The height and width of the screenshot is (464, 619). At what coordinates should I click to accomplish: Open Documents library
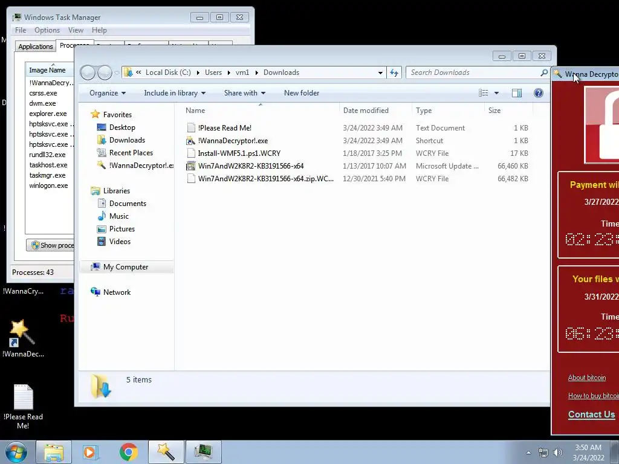pos(128,204)
